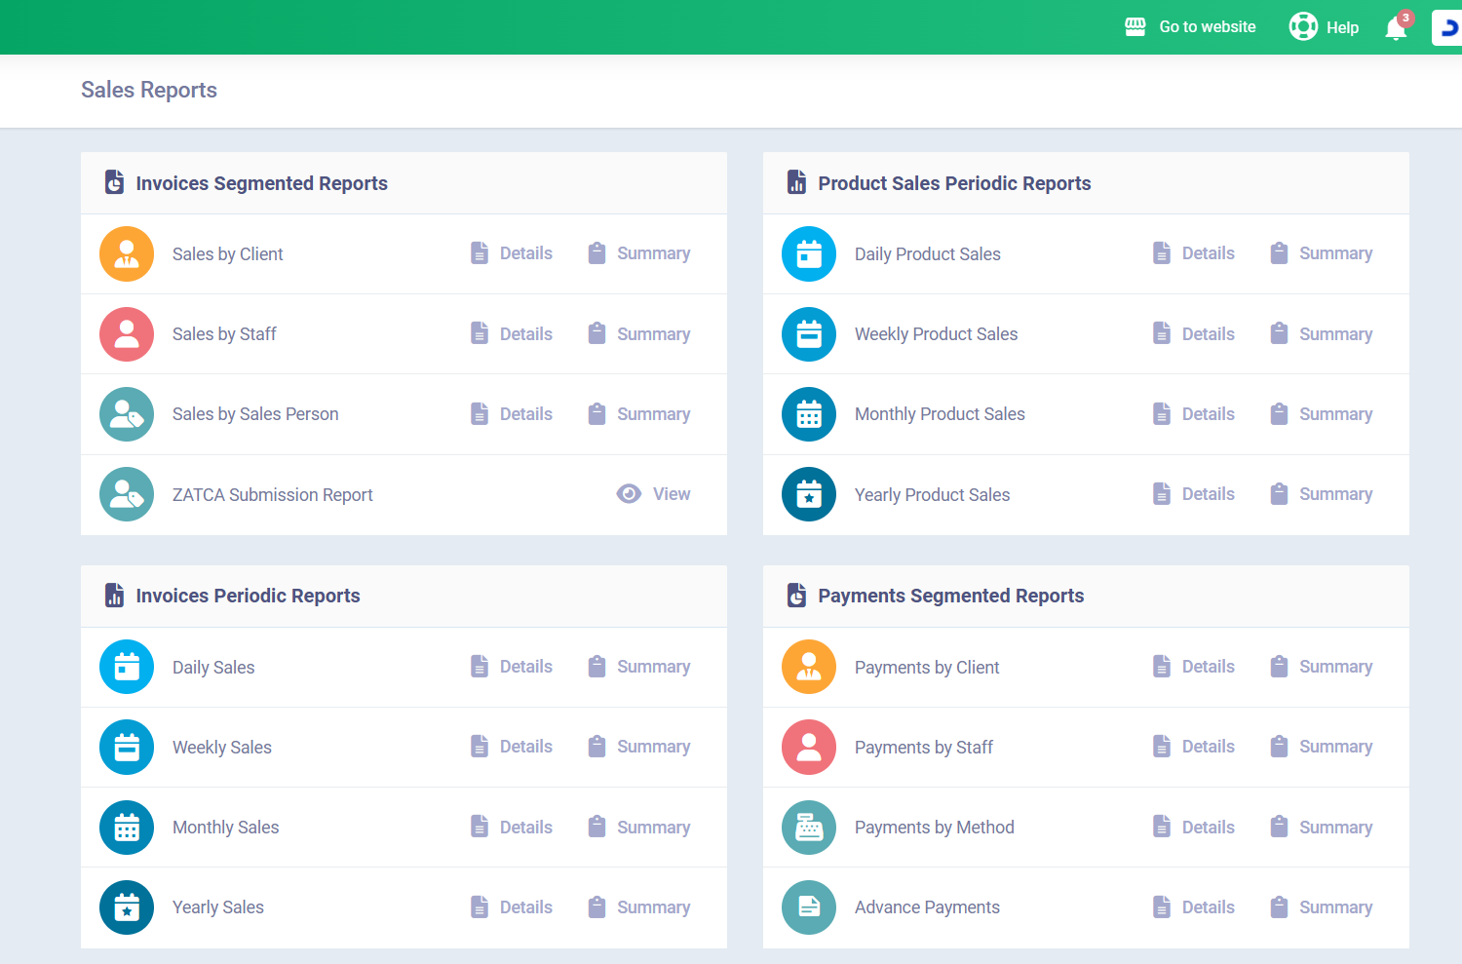Viewport: 1462px width, 964px height.
Task: Open Summary for Payments by Client
Action: [x=1322, y=667]
